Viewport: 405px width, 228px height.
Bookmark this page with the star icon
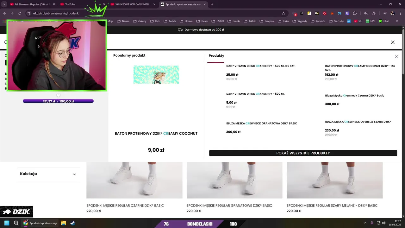[x=283, y=13]
